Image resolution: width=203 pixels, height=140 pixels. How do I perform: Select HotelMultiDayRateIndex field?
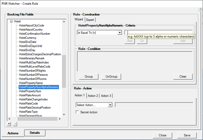point(34,63)
